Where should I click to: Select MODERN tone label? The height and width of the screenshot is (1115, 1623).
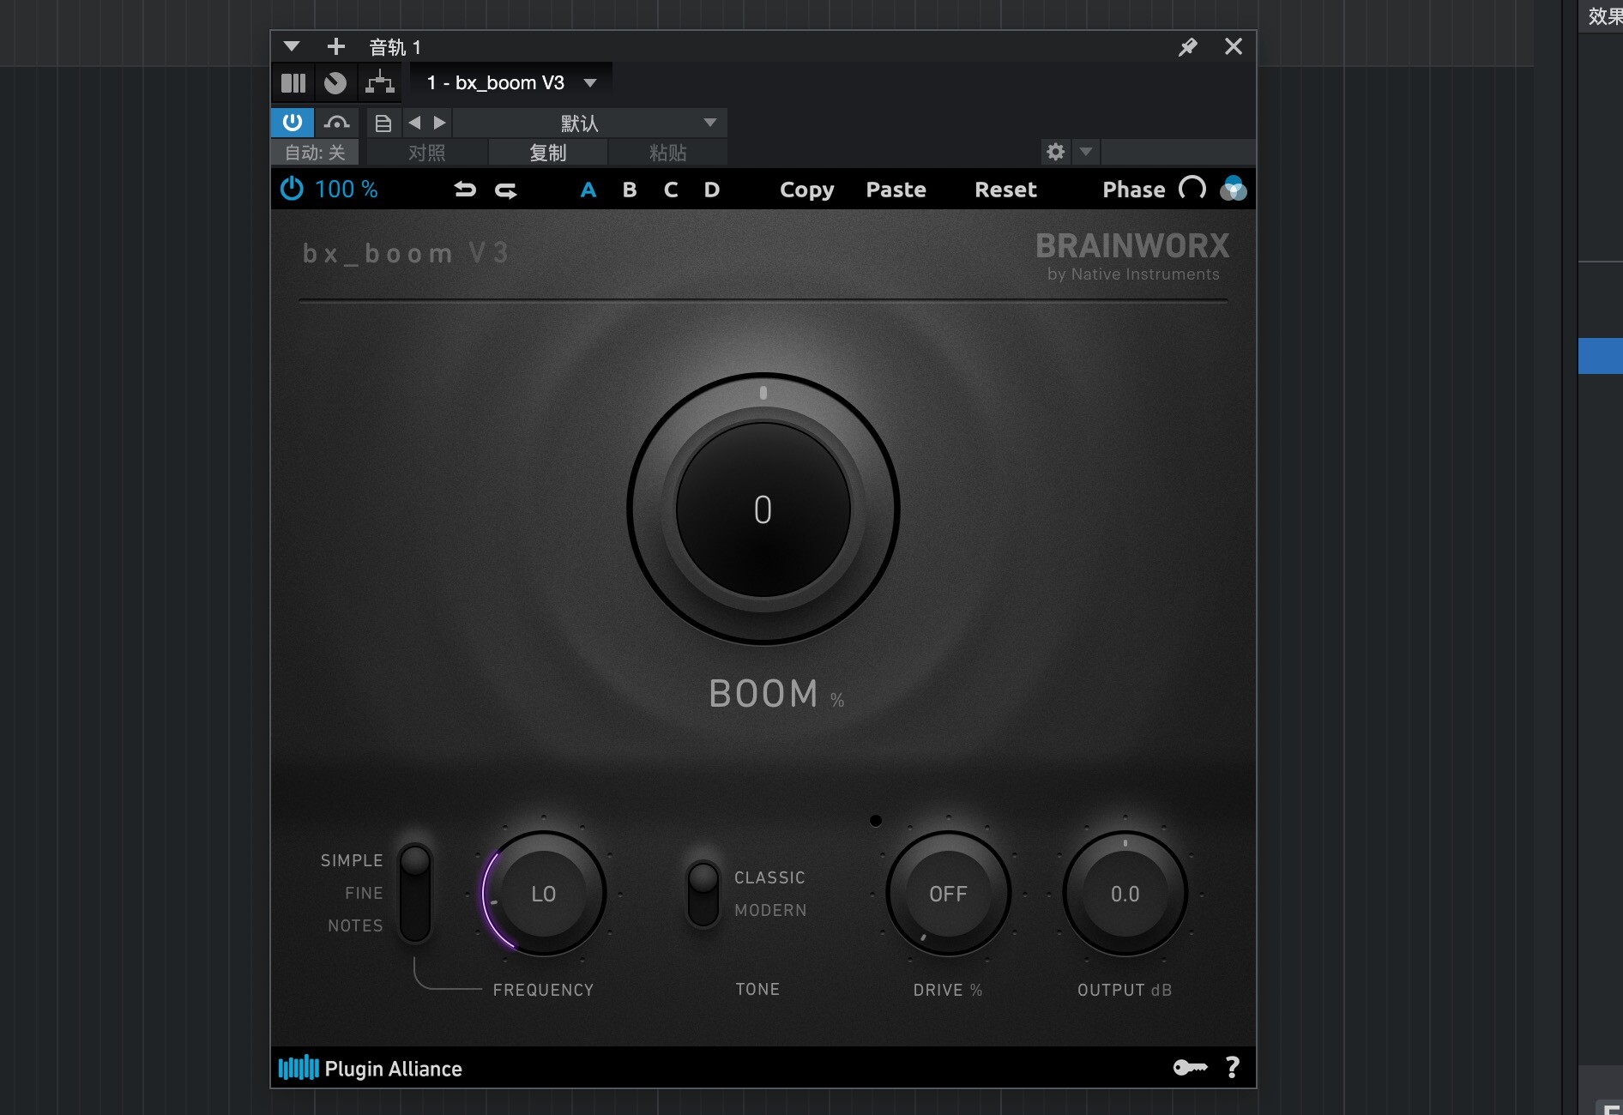coord(770,910)
